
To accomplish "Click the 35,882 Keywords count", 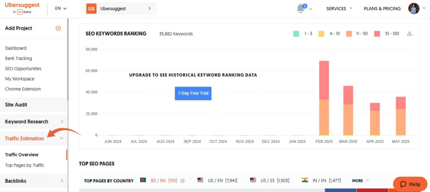I will coord(176,34).
